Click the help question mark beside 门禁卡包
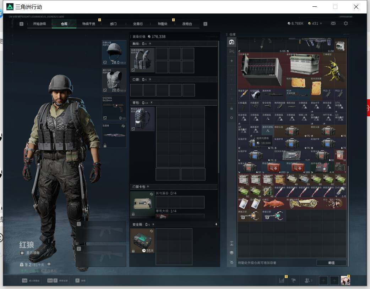This screenshot has height=289, width=370. 148,187
